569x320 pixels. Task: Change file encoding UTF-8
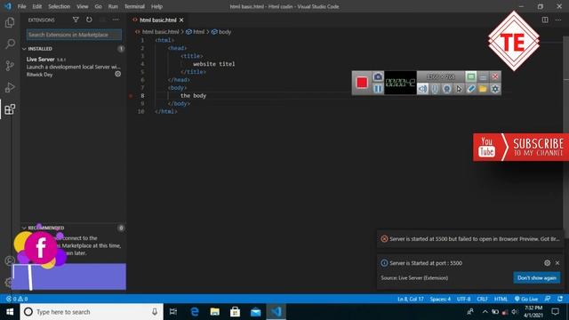click(463, 299)
